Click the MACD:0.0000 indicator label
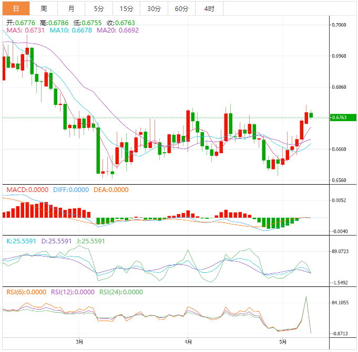358x352 pixels. point(27,190)
